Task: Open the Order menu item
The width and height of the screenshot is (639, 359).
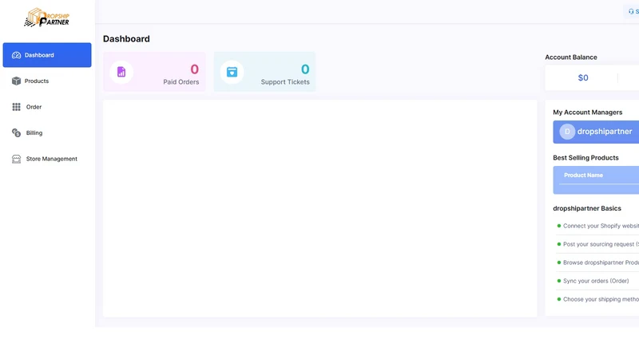Action: [47, 107]
